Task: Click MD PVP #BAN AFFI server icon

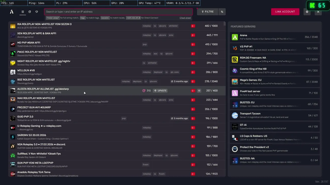Action: (x=13, y=44)
